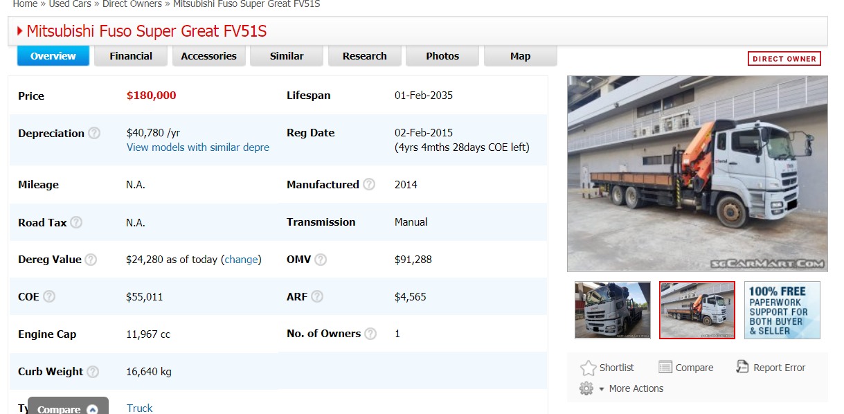The width and height of the screenshot is (844, 414).
Task: Click the Report Error icon
Action: click(742, 368)
